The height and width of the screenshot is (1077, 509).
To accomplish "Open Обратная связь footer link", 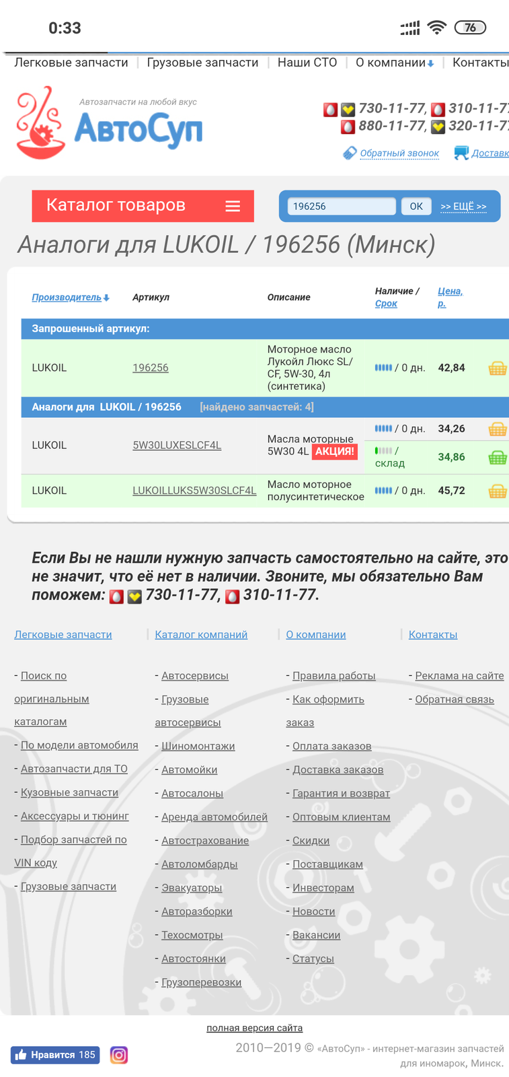I will (x=455, y=699).
